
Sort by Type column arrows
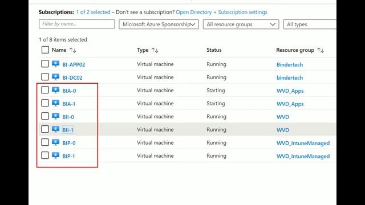click(x=155, y=50)
